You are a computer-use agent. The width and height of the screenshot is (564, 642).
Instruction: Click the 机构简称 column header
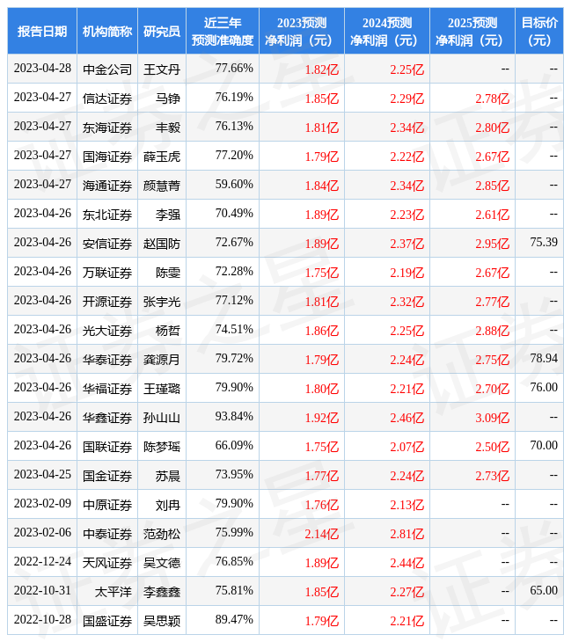coord(106,32)
